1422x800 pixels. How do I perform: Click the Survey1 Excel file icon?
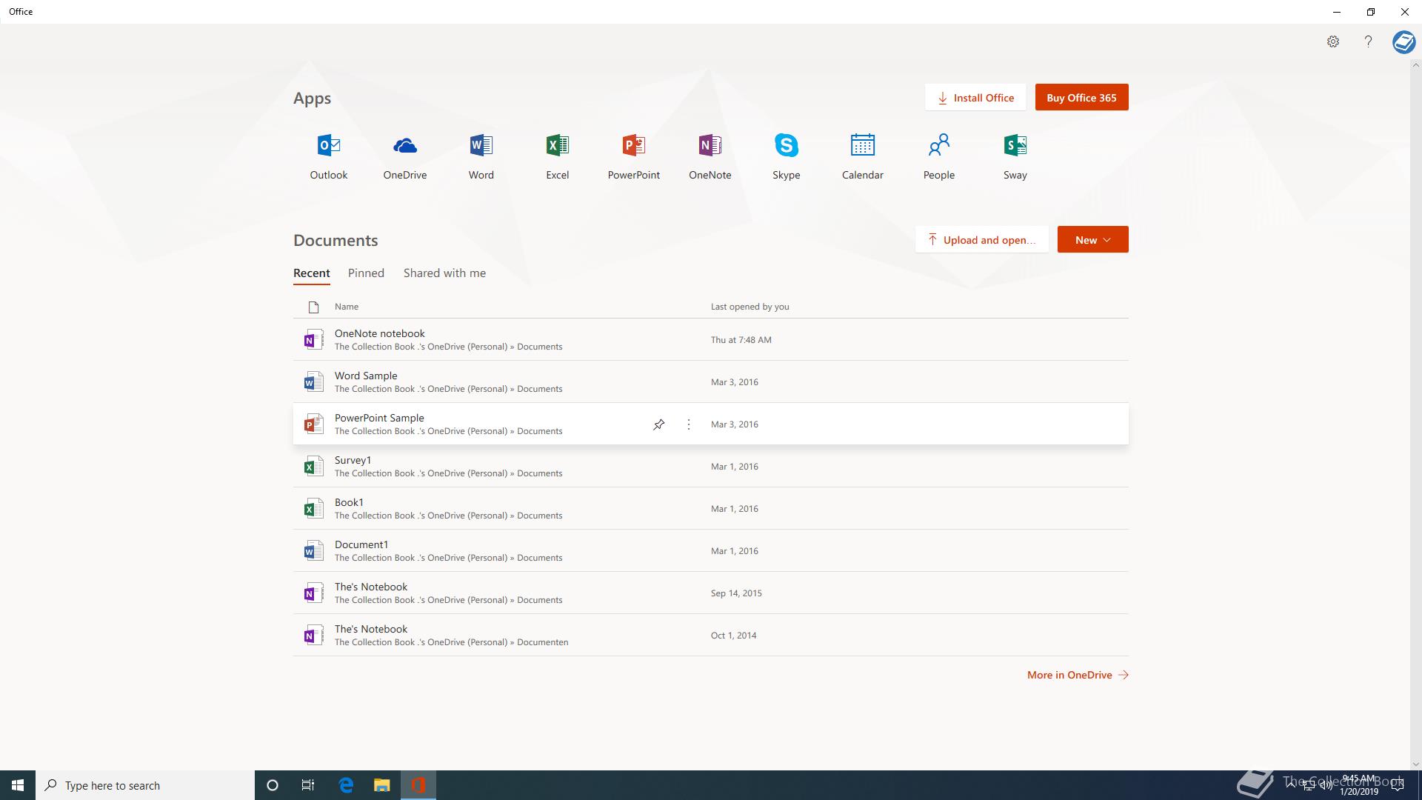[313, 466]
